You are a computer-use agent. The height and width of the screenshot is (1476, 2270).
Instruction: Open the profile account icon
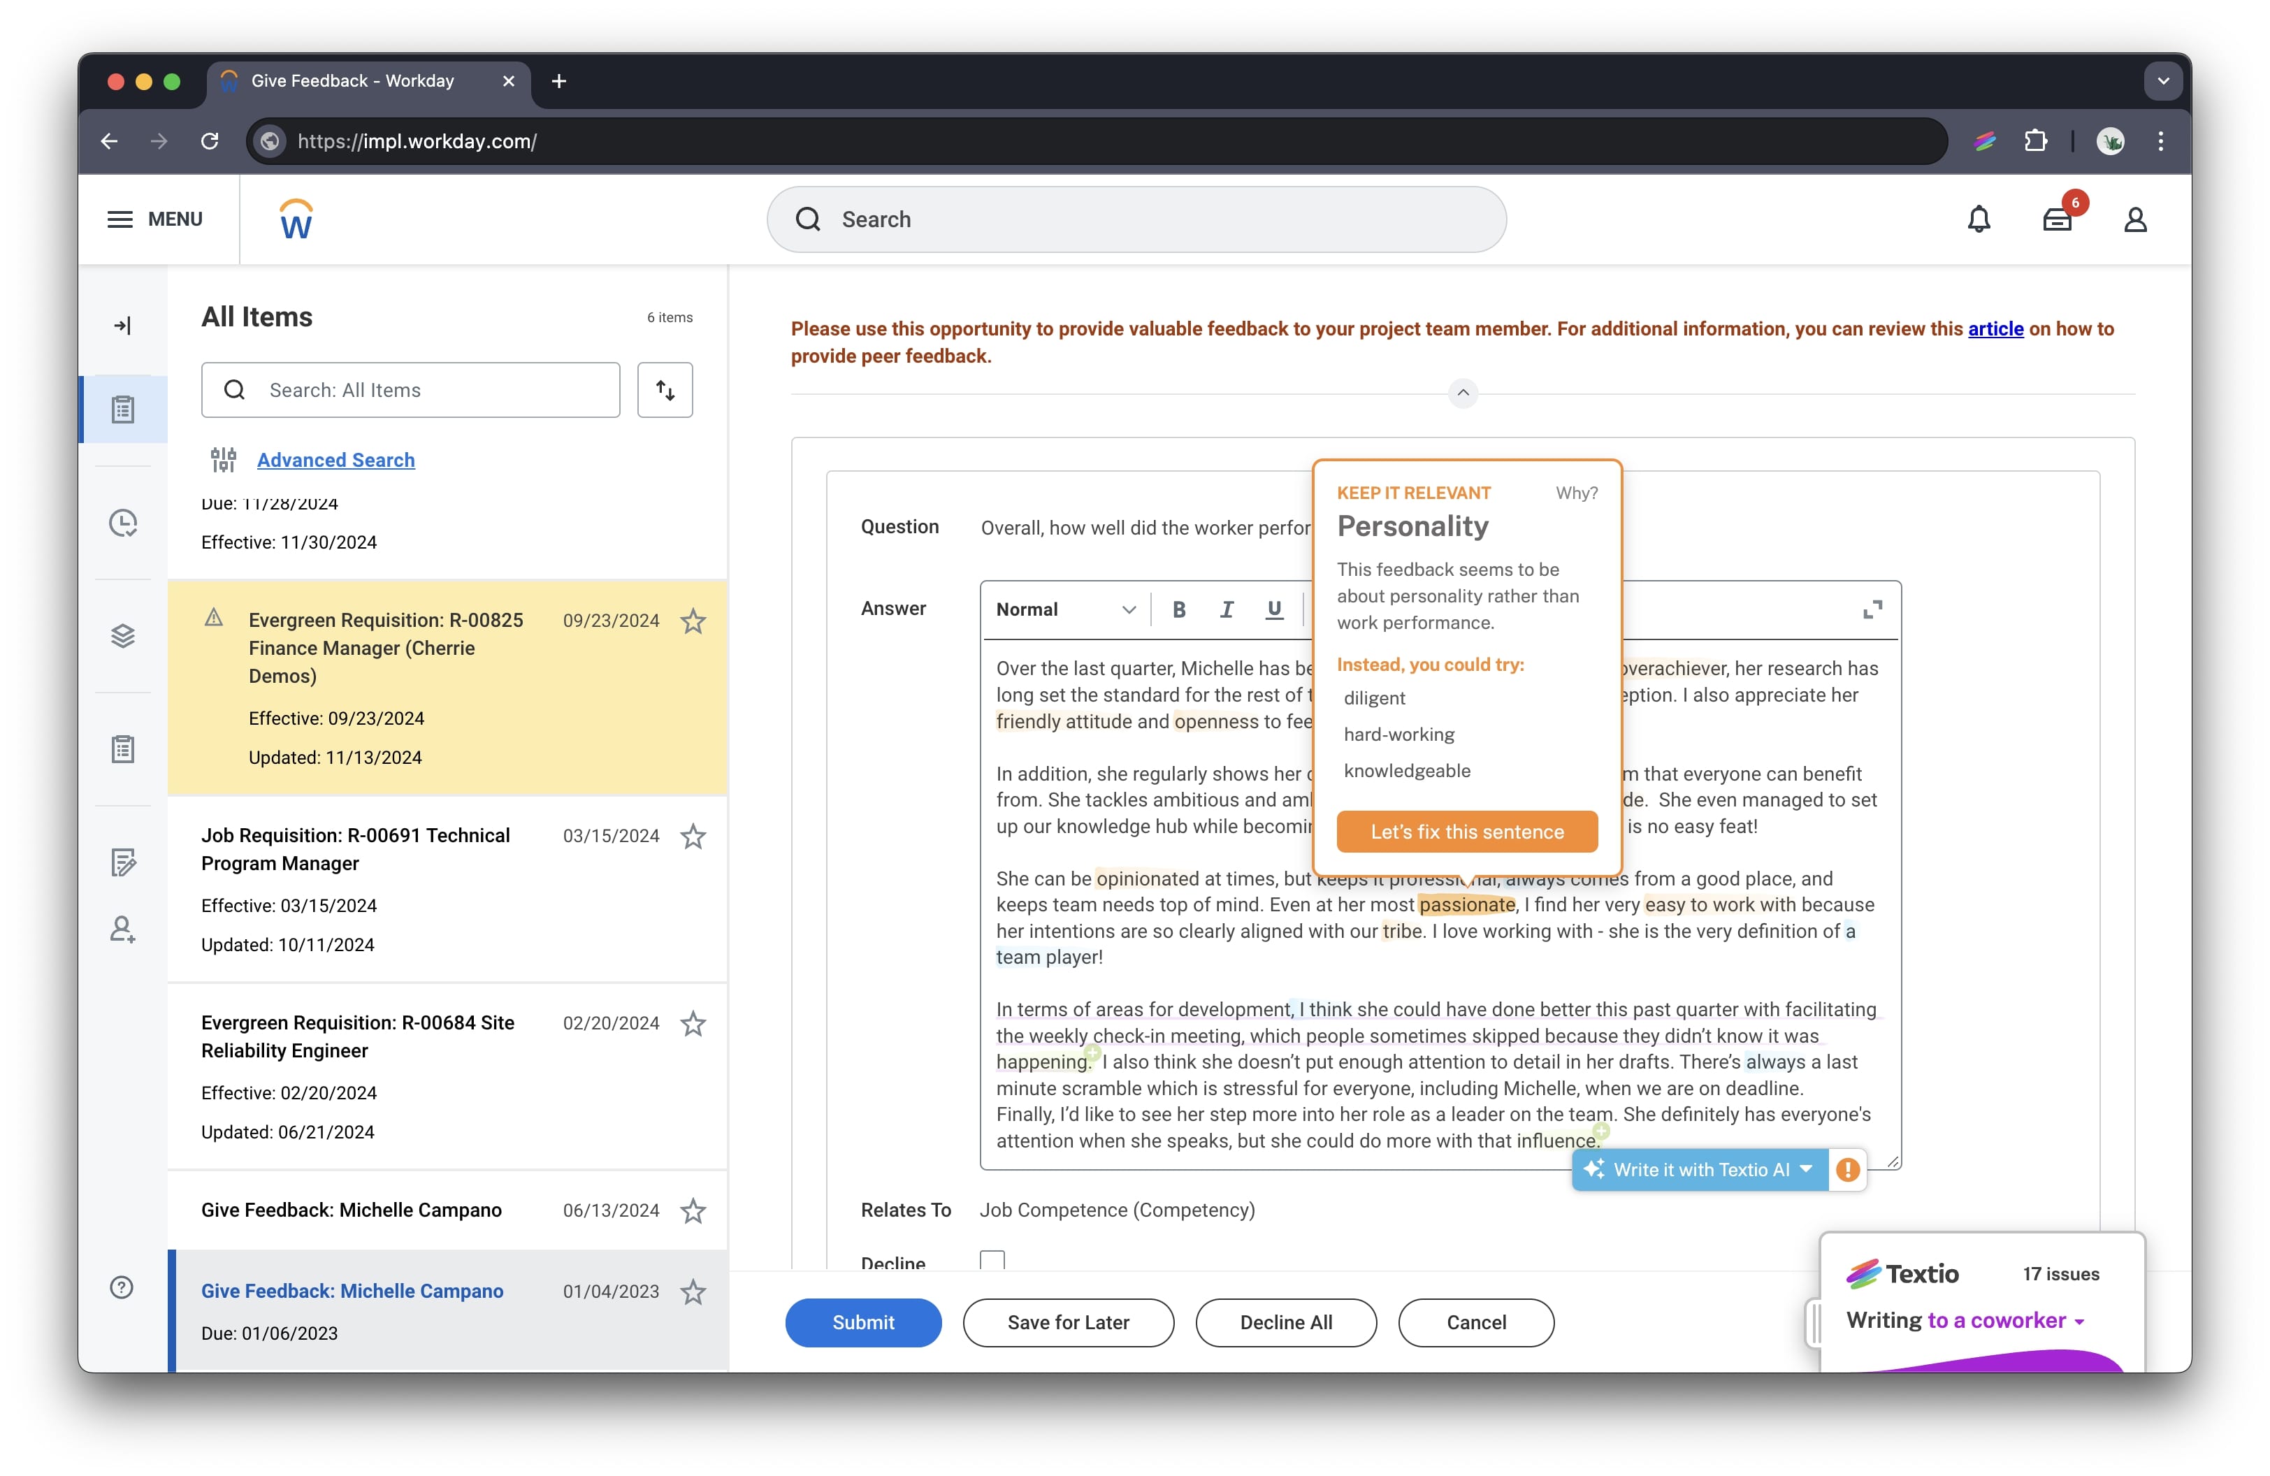[2136, 219]
